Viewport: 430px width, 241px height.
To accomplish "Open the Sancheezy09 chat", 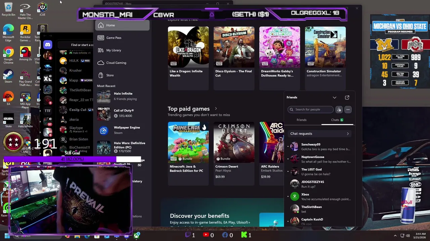I will (x=319, y=147).
